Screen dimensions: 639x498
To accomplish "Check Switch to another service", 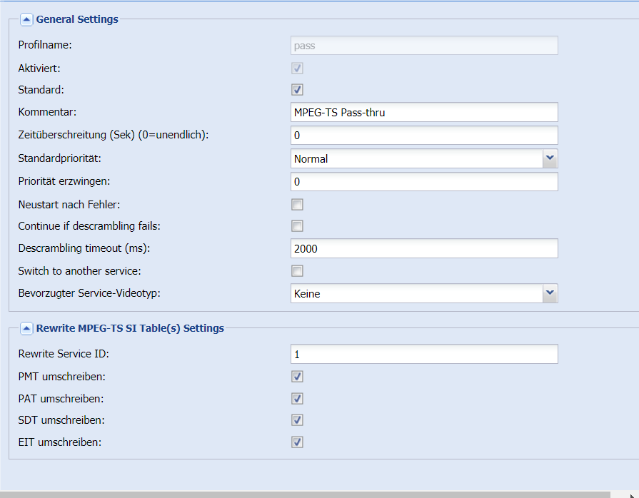I will click(x=297, y=271).
